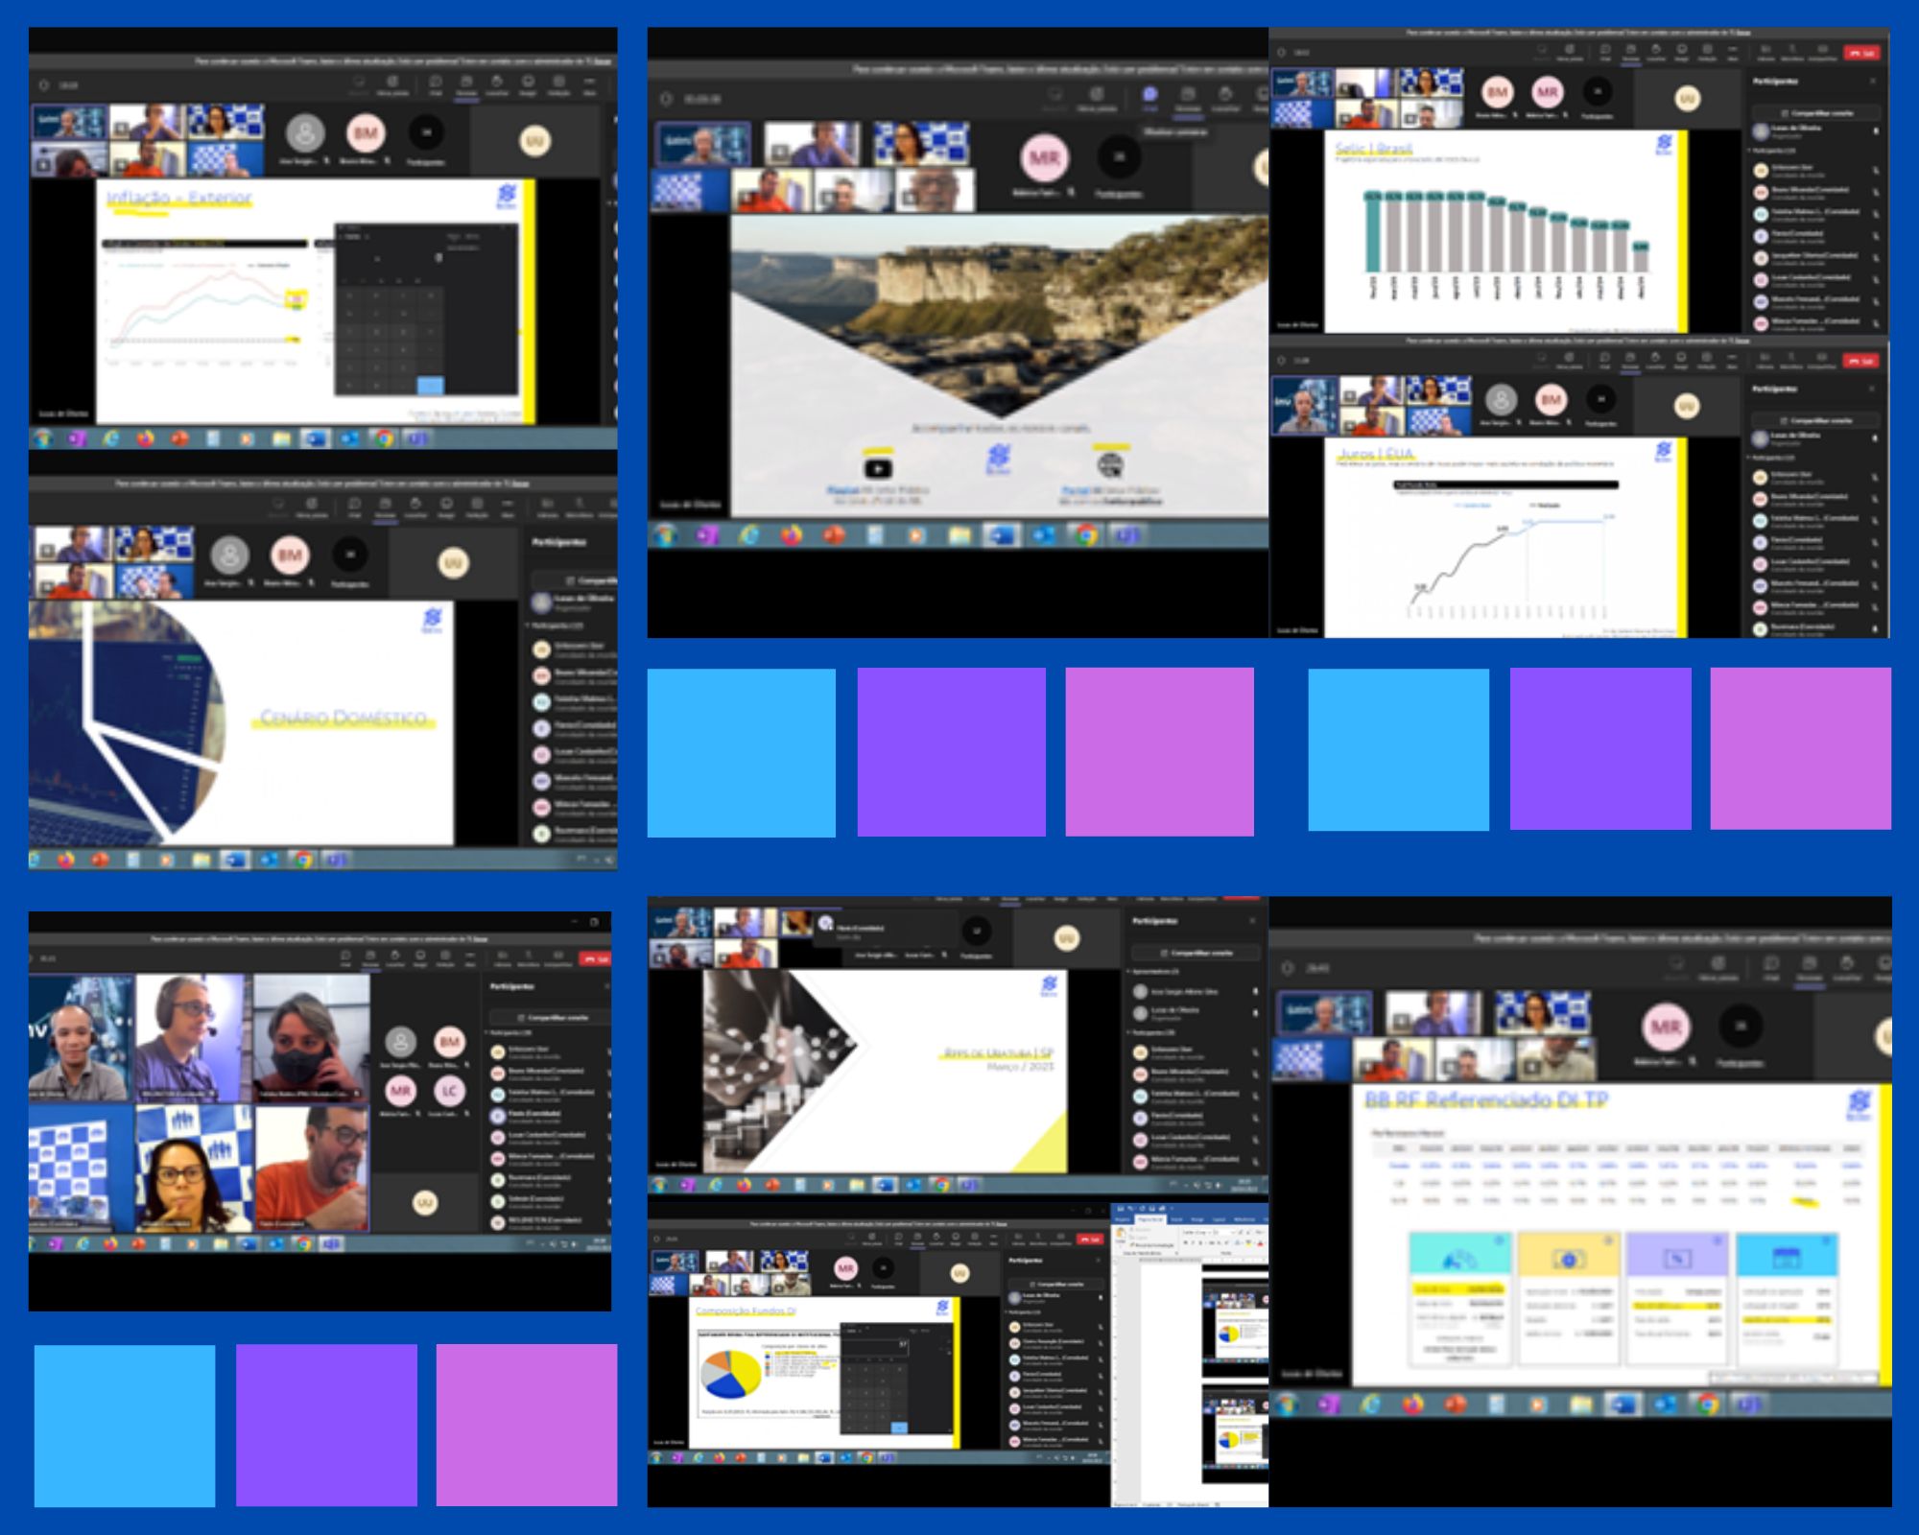
Task: Open the View options in the gallery-view meeting toolbar
Action: pos(445,957)
